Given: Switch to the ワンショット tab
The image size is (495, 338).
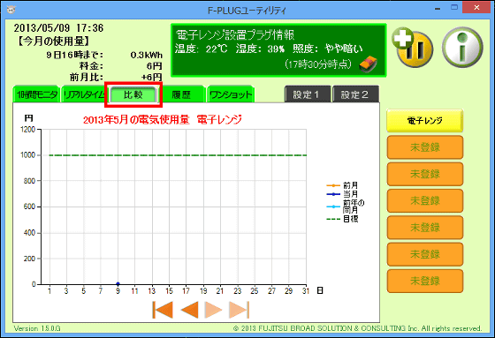Looking at the screenshot, I should coord(231,94).
